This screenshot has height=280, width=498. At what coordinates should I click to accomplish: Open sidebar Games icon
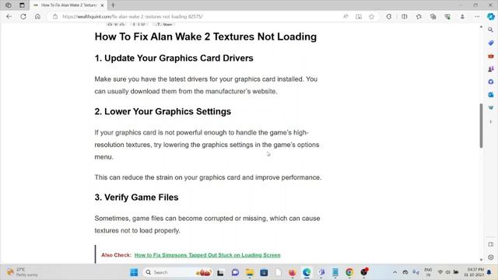(491, 69)
